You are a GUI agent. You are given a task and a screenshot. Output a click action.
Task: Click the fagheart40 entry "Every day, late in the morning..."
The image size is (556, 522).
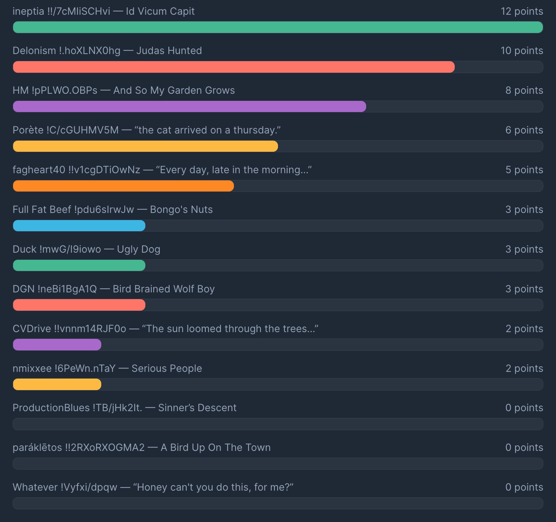pyautogui.click(x=162, y=170)
